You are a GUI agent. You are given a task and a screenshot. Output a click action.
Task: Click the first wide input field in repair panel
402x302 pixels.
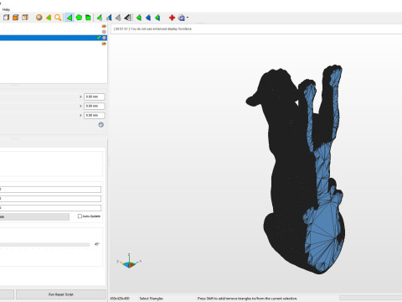(50, 190)
